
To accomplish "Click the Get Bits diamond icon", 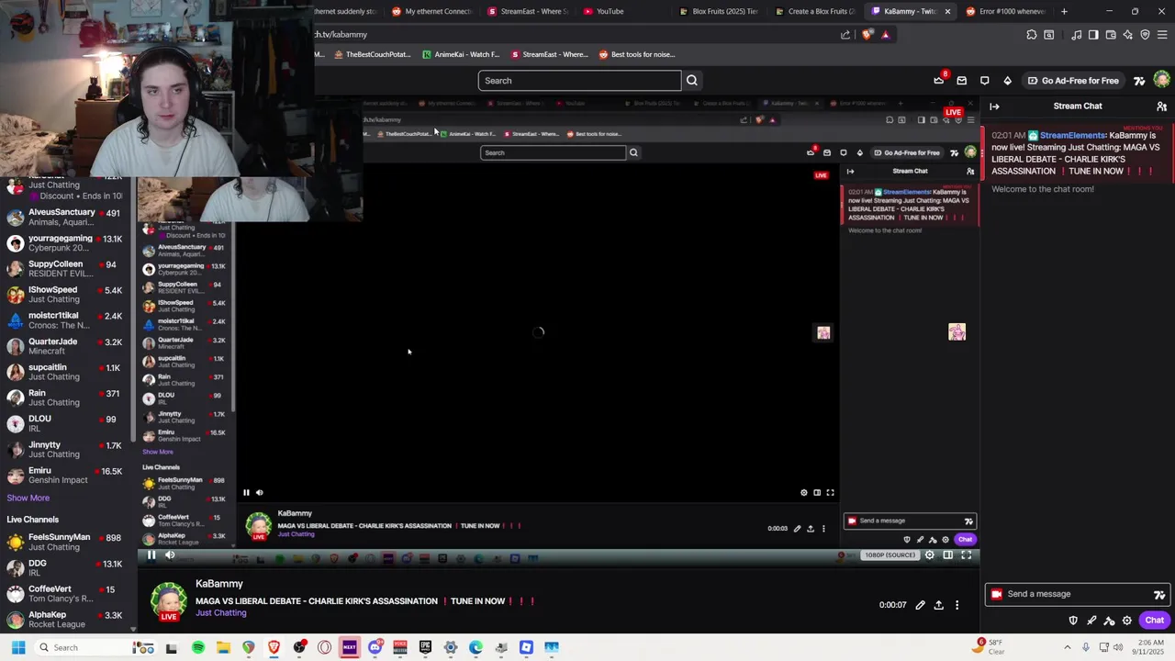I will tap(1007, 81).
